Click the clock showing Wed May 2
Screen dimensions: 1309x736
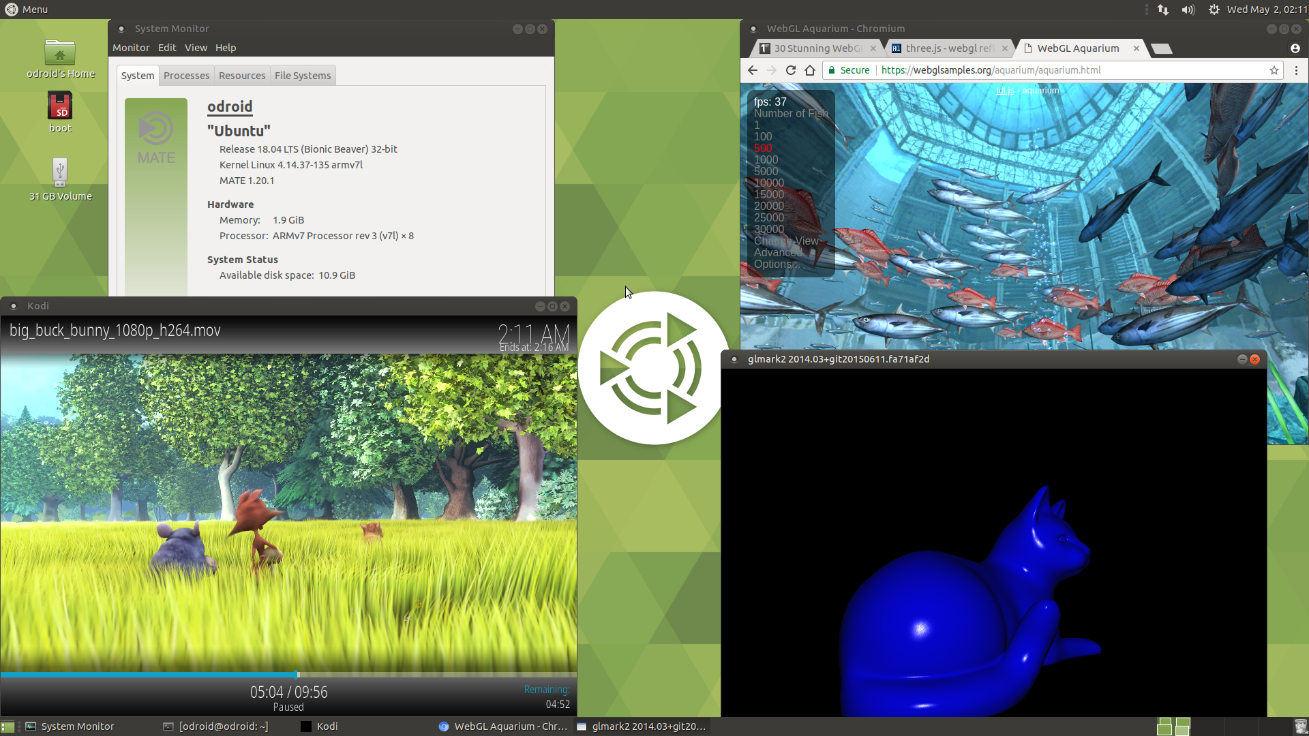coord(1267,10)
